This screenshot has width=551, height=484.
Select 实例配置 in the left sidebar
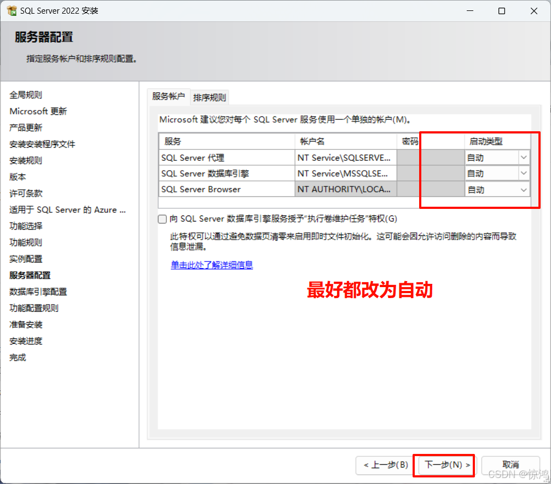[x=25, y=259]
